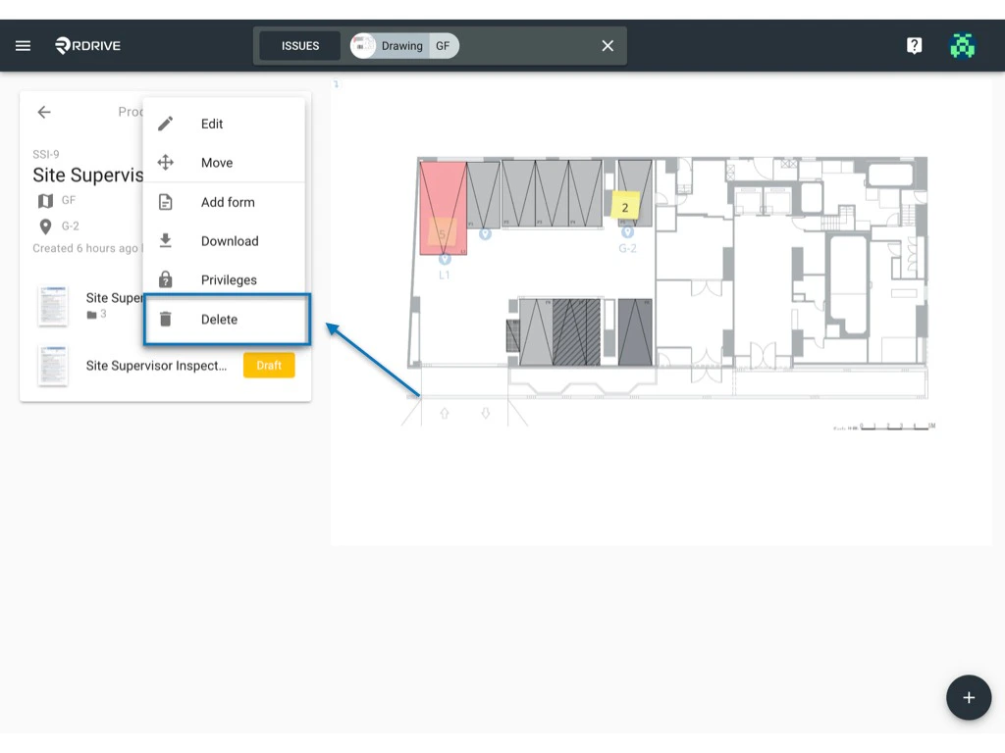This screenshot has height=753, width=1005.
Task: Open the Site Supervisor Inspect draft thumbnail
Action: tap(53, 366)
